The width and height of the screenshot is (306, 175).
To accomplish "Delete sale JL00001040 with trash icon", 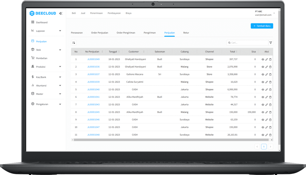I will [270, 90].
